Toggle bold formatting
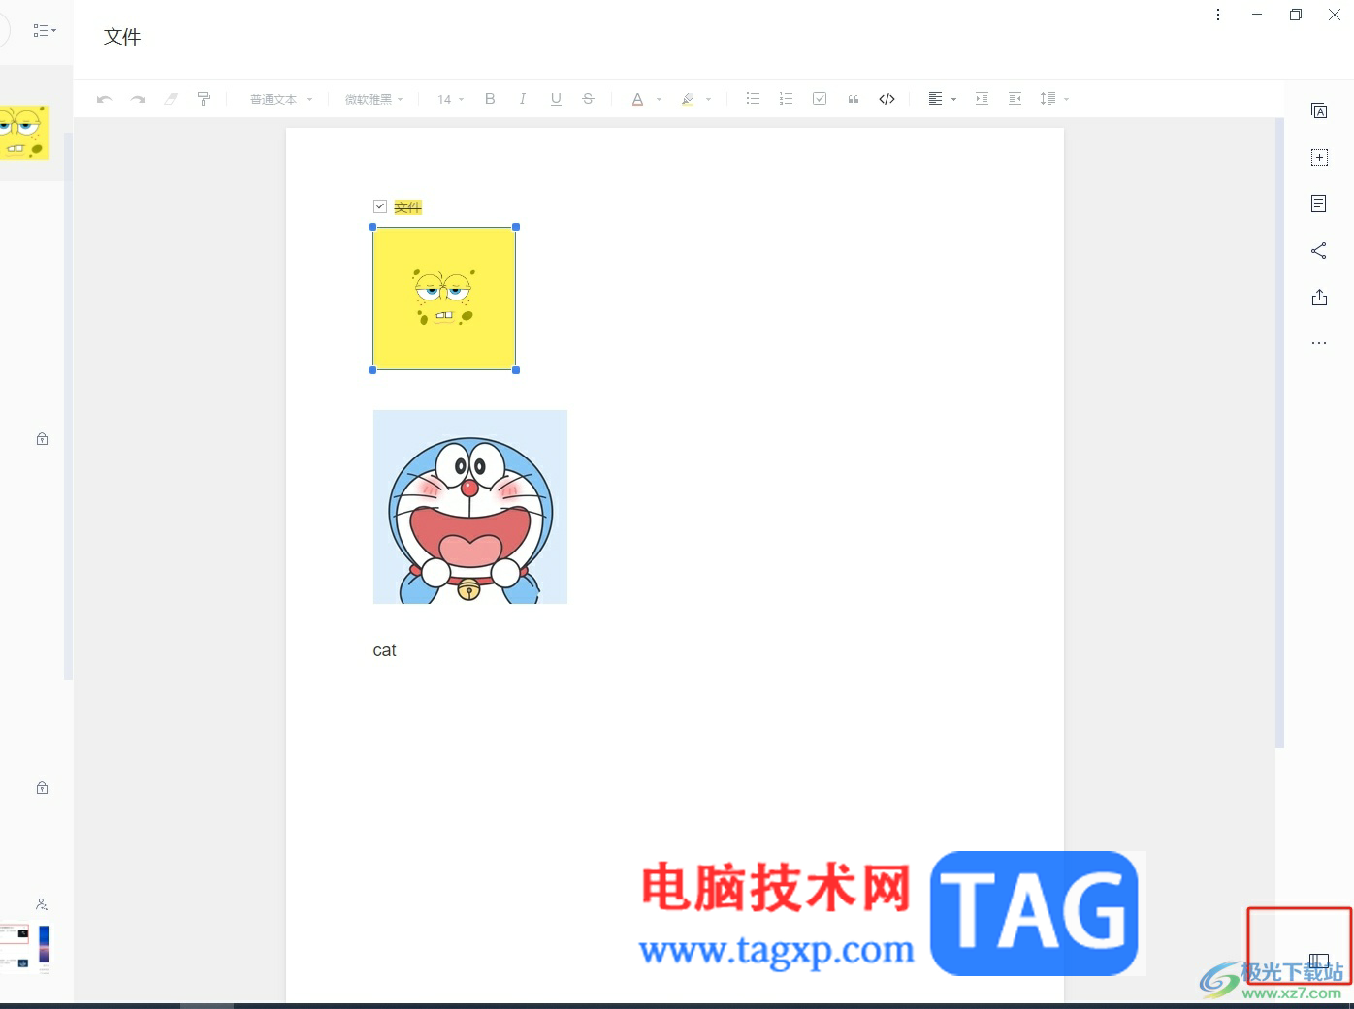Screen dimensions: 1354x1009 click(x=490, y=99)
